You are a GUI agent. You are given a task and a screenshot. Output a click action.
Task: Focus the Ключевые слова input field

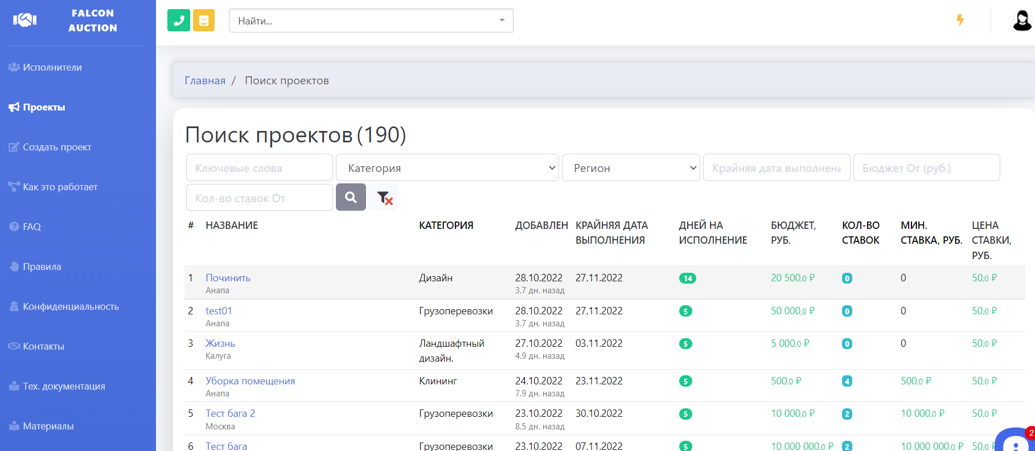click(260, 168)
